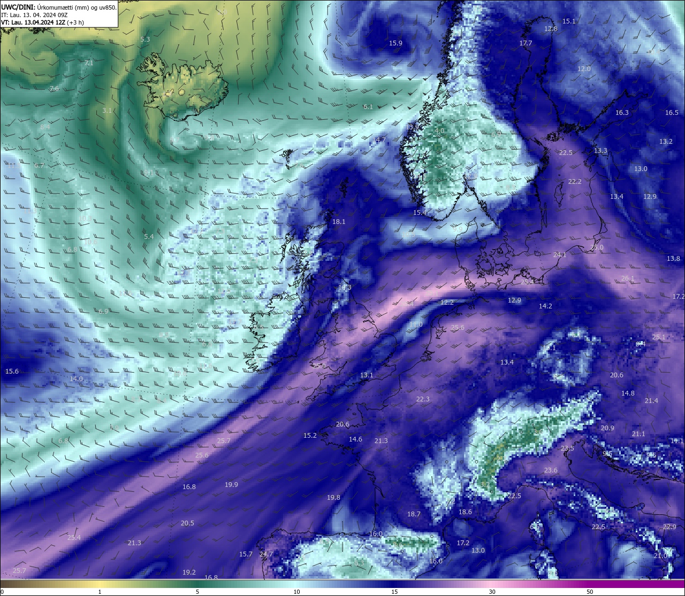
Task: Click the 14.6 value over Brittany
Action: coord(355,439)
